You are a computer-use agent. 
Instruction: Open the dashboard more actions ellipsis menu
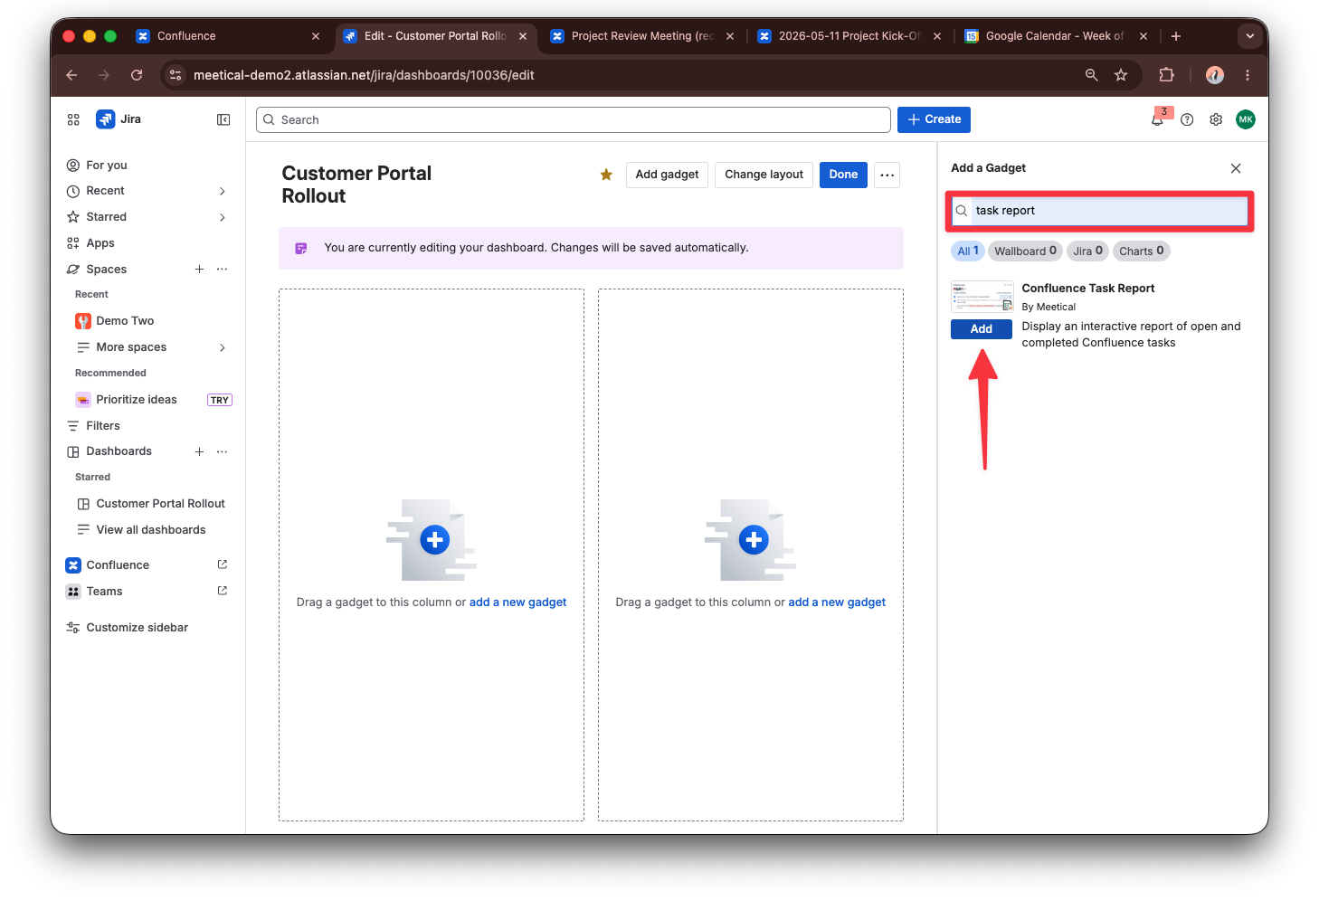887,175
